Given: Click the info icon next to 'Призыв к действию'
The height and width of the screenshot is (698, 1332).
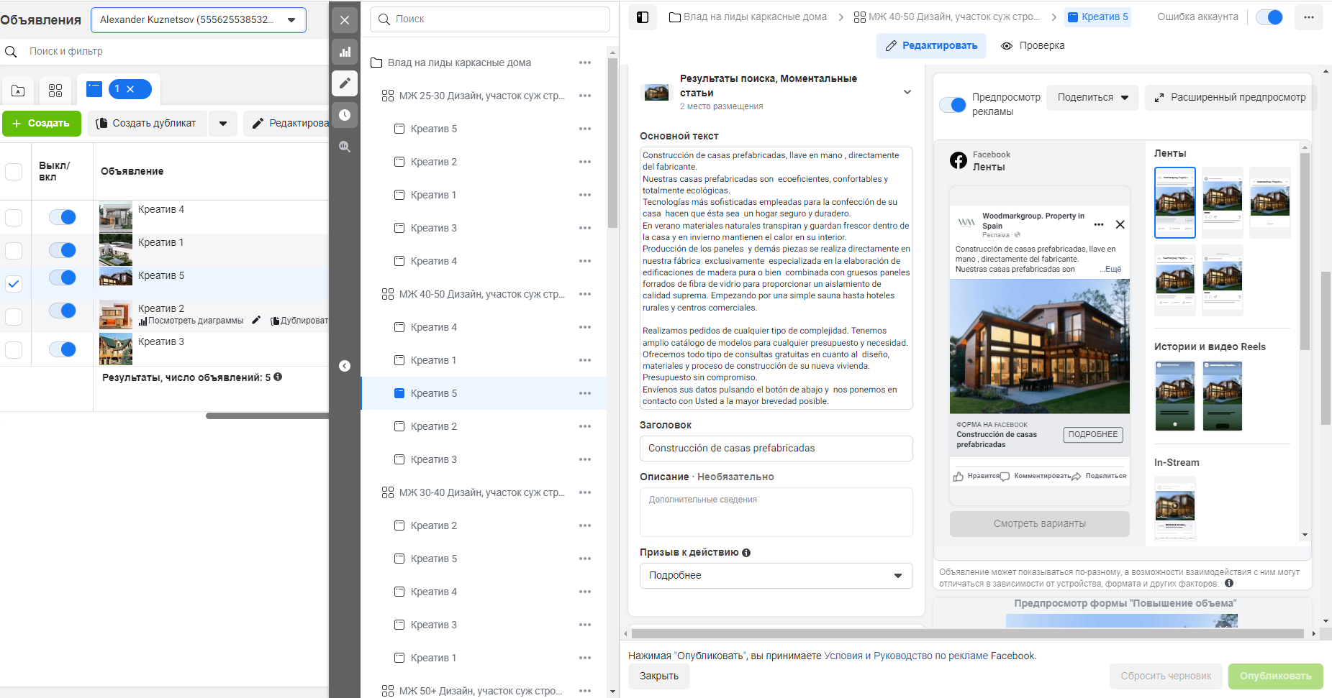Looking at the screenshot, I should pos(746,553).
